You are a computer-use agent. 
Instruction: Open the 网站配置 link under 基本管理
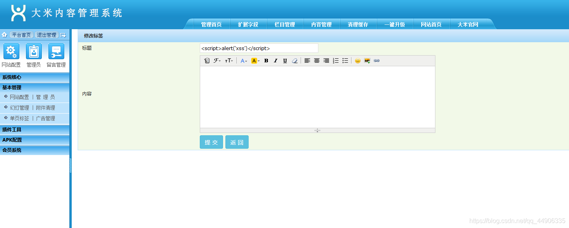pos(19,97)
